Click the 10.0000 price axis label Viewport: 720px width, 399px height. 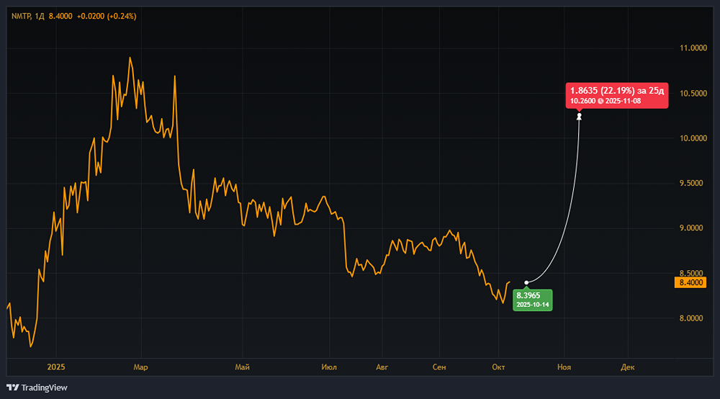pyautogui.click(x=693, y=138)
